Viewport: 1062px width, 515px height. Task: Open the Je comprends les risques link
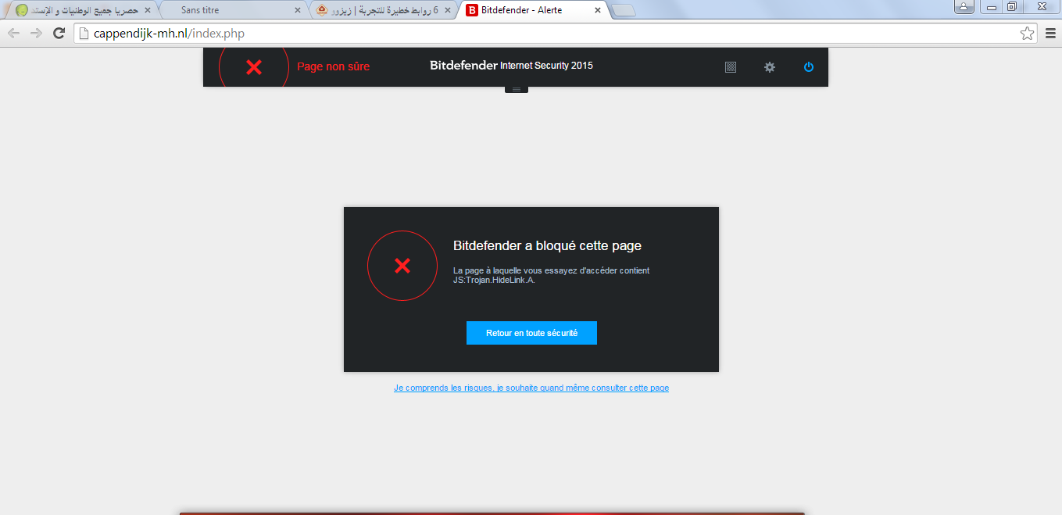click(531, 388)
